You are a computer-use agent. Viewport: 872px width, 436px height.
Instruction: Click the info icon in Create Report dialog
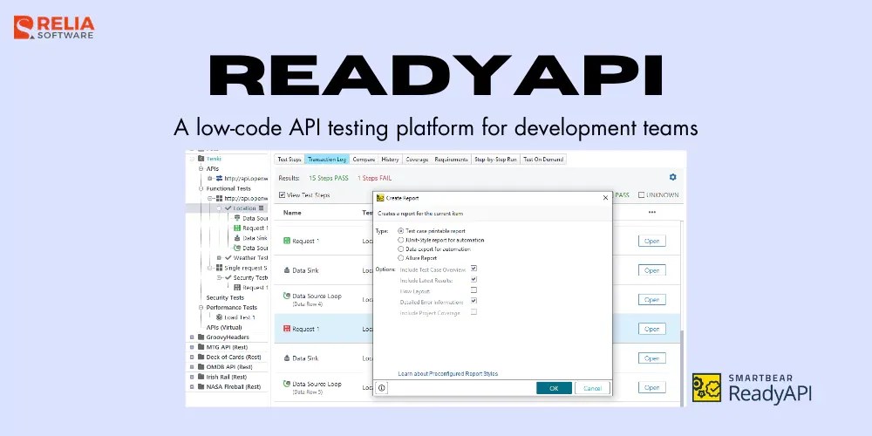[382, 388]
